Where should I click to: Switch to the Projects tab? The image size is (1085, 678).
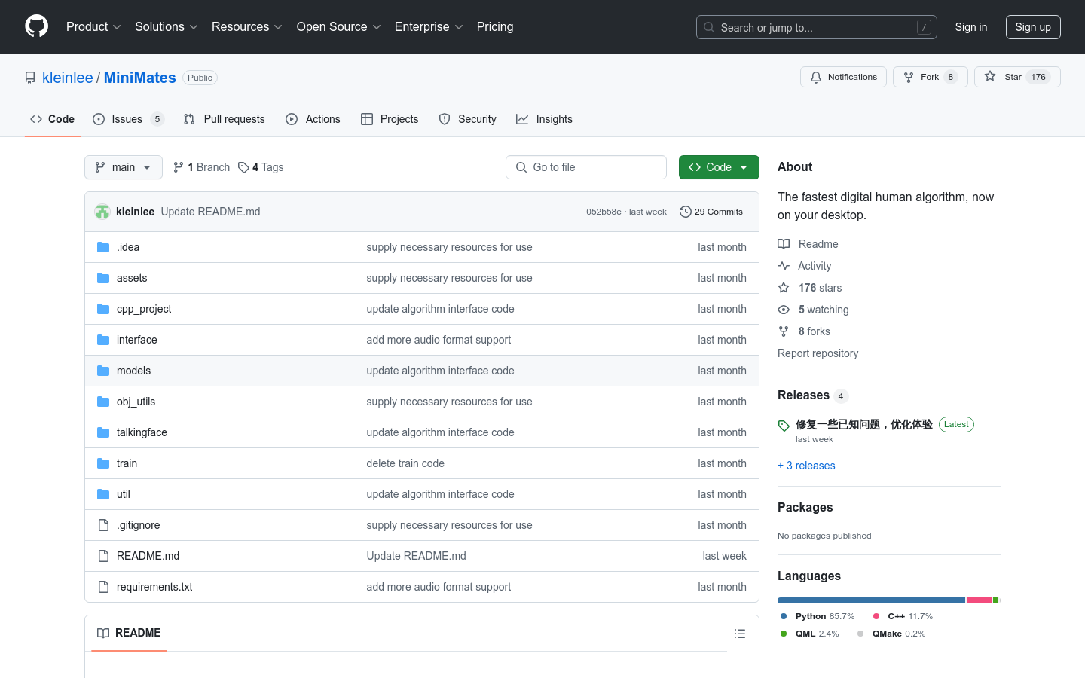click(390, 119)
